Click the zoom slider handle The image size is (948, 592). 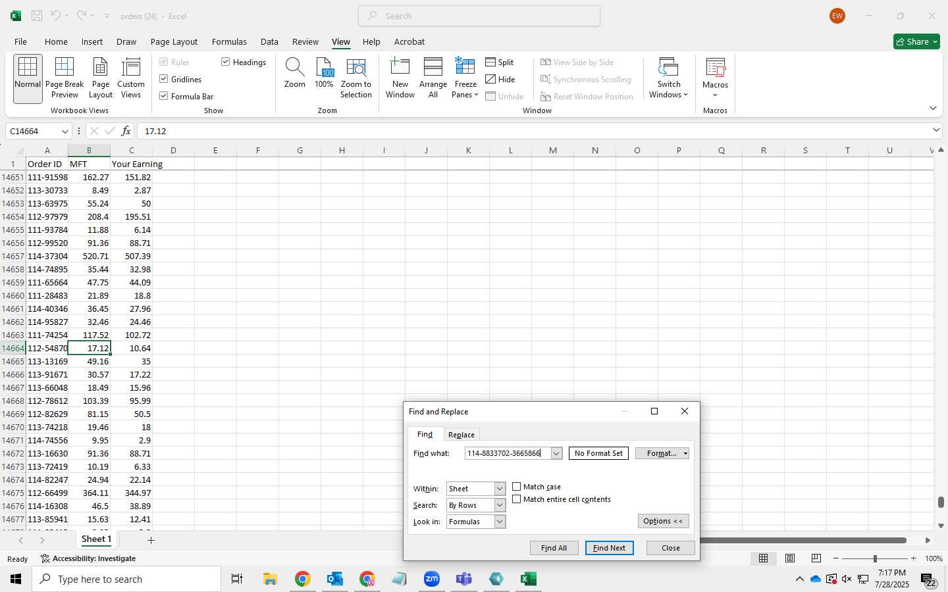pyautogui.click(x=875, y=558)
